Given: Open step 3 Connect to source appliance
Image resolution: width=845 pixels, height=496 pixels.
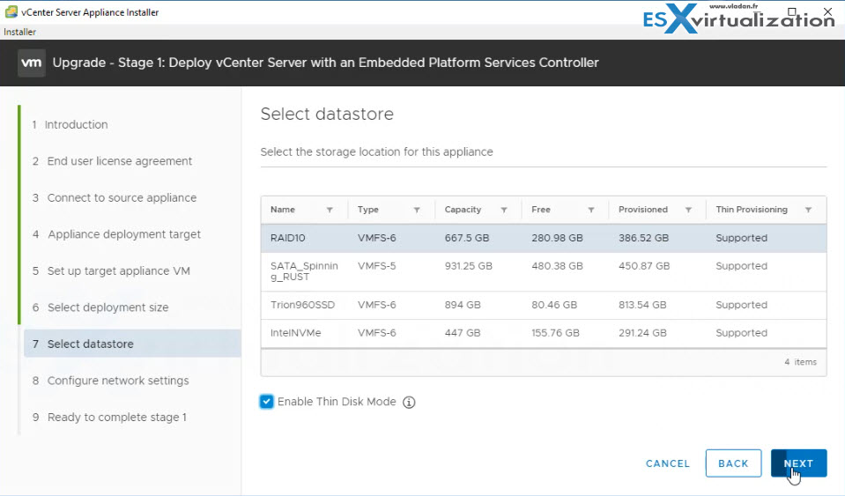Looking at the screenshot, I should click(122, 198).
